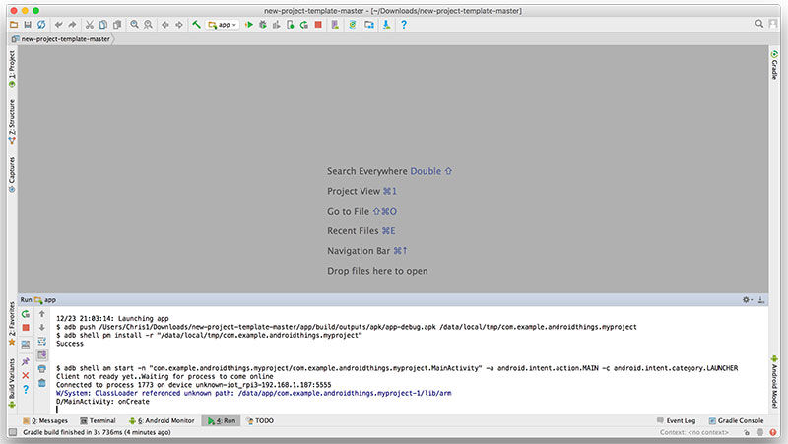Switch to the Terminal tab
This screenshot has width=788, height=444.
[x=98, y=421]
